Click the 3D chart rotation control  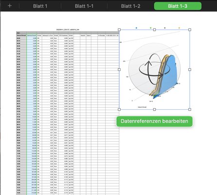coord(154,69)
